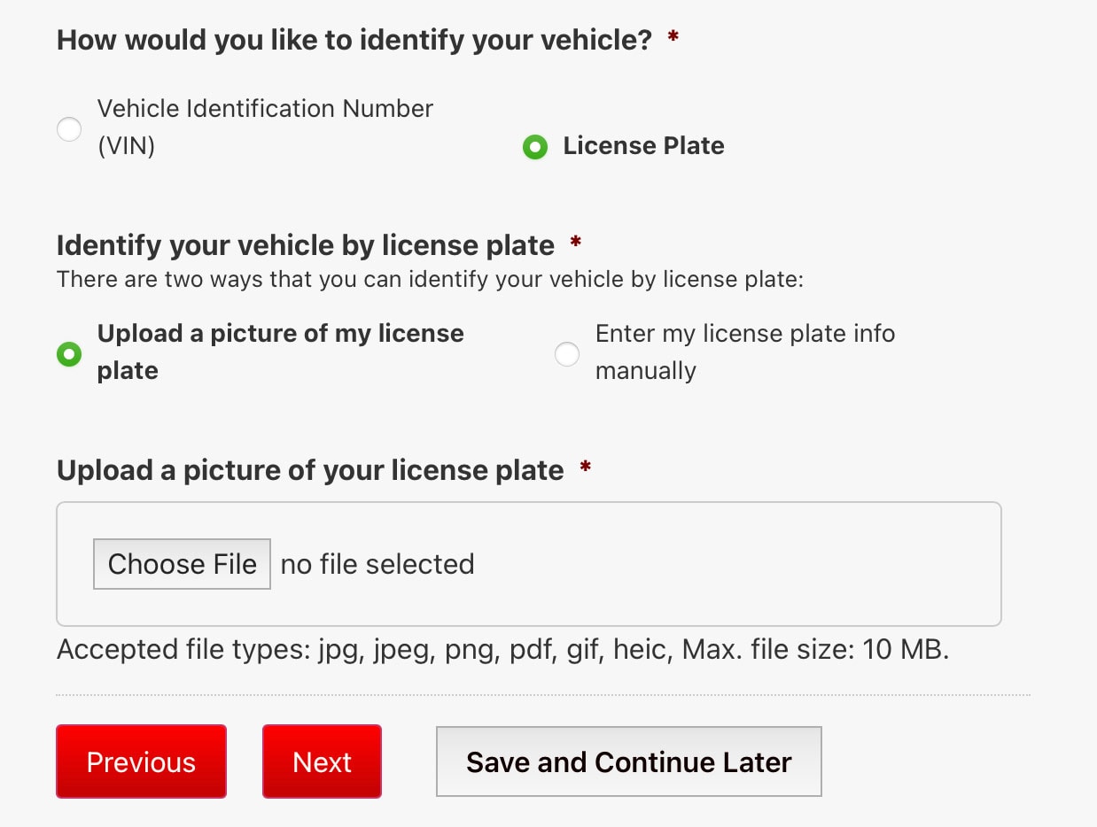Click 'There are two ways' description text
1097x827 pixels.
tap(430, 280)
